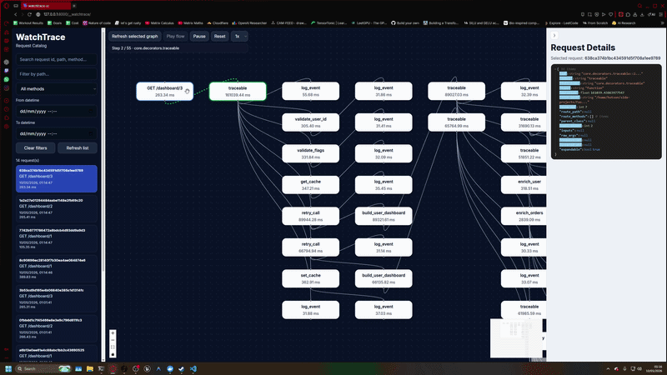Click the enrich_user node
The height and width of the screenshot is (375, 667).
524,185
